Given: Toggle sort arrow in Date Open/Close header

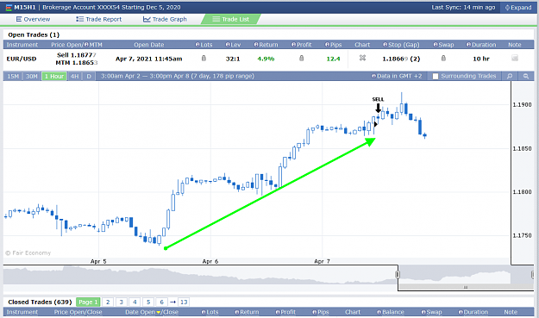Looking at the screenshot, I should click(159, 312).
